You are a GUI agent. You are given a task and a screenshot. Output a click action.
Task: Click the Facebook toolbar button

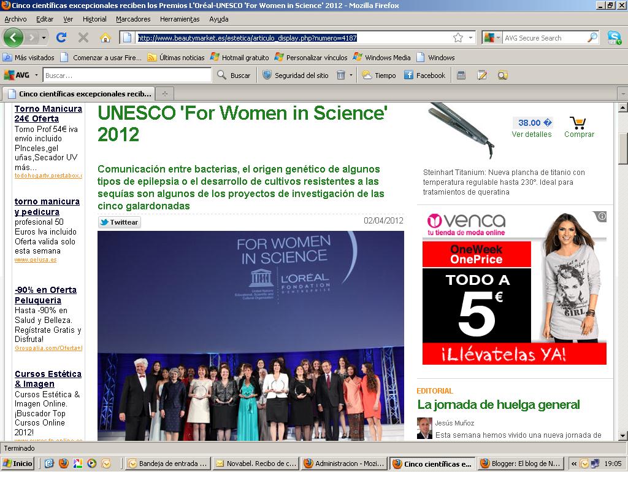pyautogui.click(x=424, y=75)
